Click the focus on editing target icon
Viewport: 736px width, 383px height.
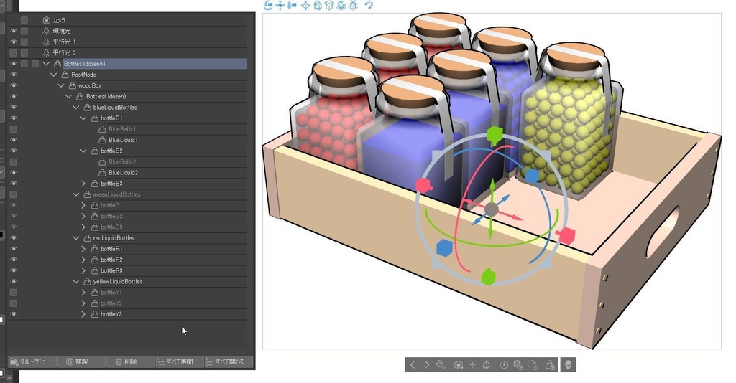pyautogui.click(x=473, y=365)
